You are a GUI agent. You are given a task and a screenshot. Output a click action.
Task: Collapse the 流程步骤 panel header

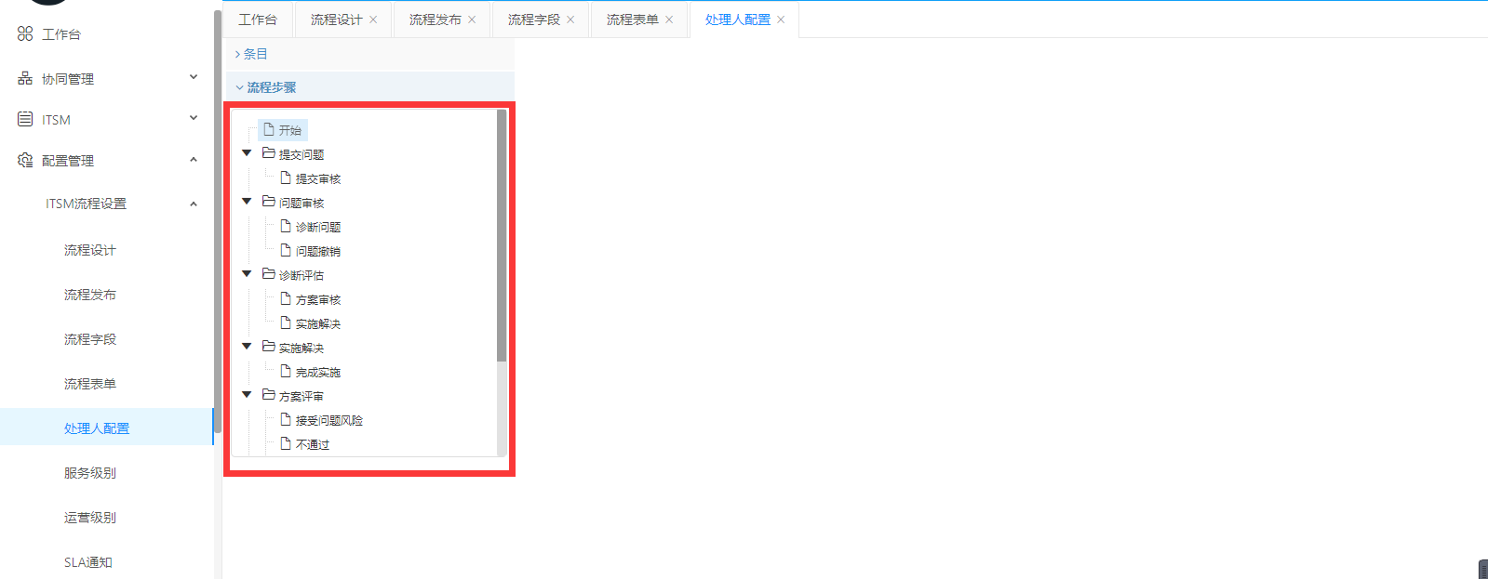tap(270, 87)
